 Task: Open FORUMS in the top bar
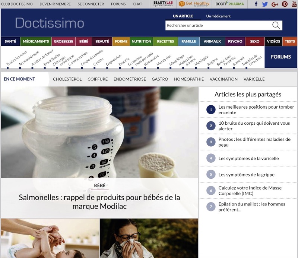coord(118,4)
